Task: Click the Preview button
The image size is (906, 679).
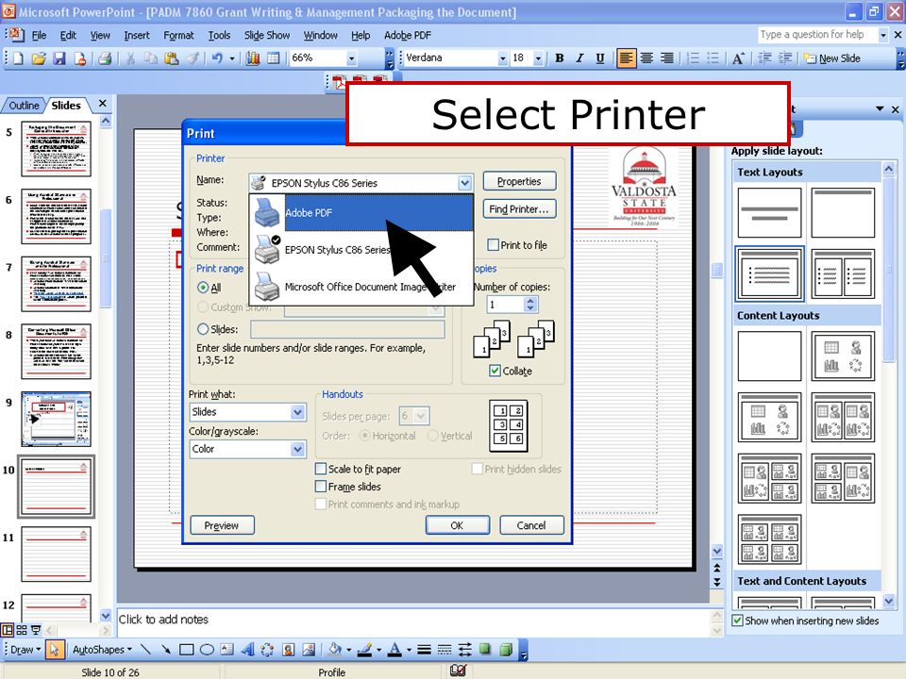Action: 222,525
